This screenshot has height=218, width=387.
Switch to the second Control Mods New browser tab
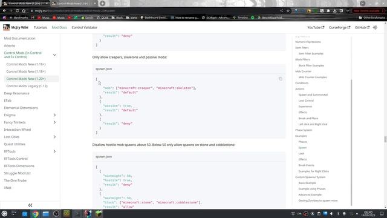click(74, 4)
